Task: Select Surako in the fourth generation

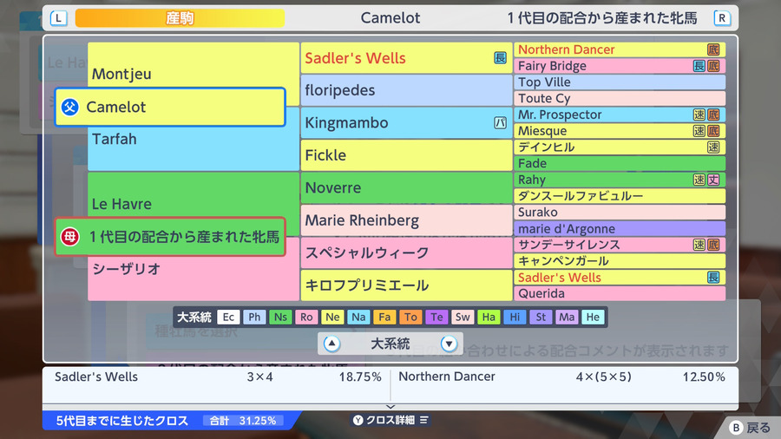Action: tap(620, 212)
